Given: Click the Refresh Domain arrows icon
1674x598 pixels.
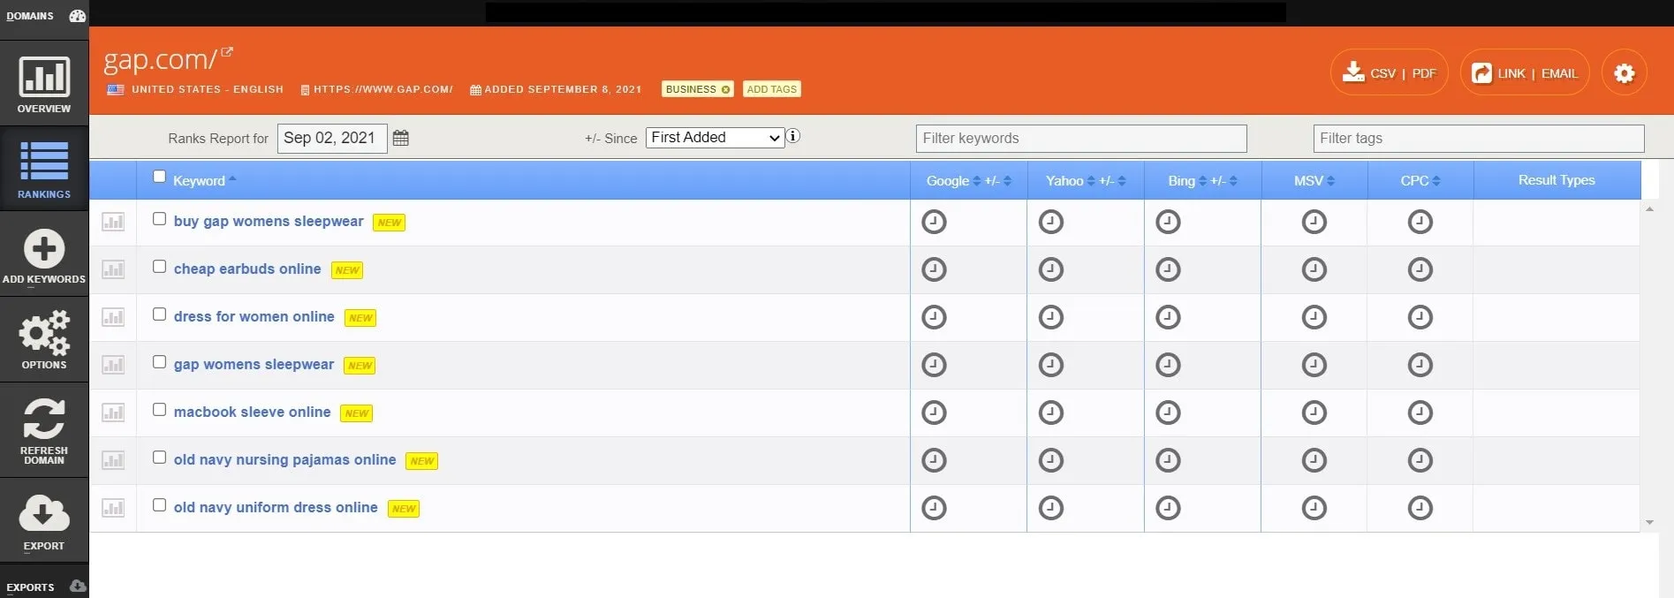Looking at the screenshot, I should pyautogui.click(x=44, y=420).
